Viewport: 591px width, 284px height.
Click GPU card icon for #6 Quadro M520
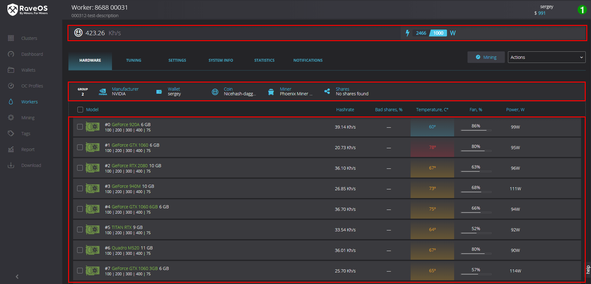point(93,250)
